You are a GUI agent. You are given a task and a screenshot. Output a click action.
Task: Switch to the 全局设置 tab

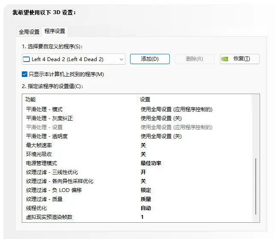click(29, 32)
